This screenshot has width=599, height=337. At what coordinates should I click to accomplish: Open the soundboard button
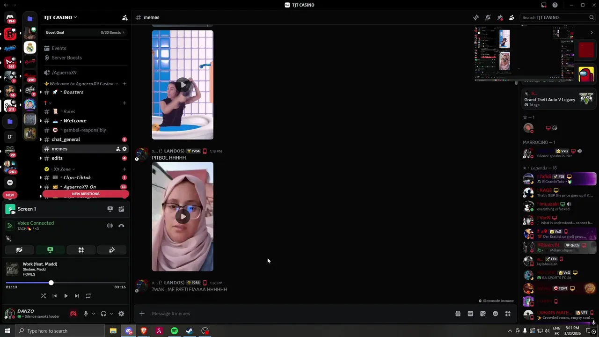112,250
